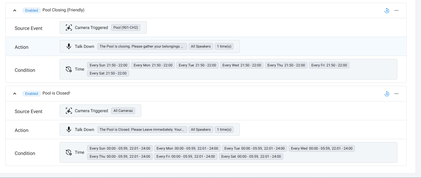The height and width of the screenshot is (178, 421).
Task: Open history icon for Pool Closing (Friendly)
Action: point(387,10)
